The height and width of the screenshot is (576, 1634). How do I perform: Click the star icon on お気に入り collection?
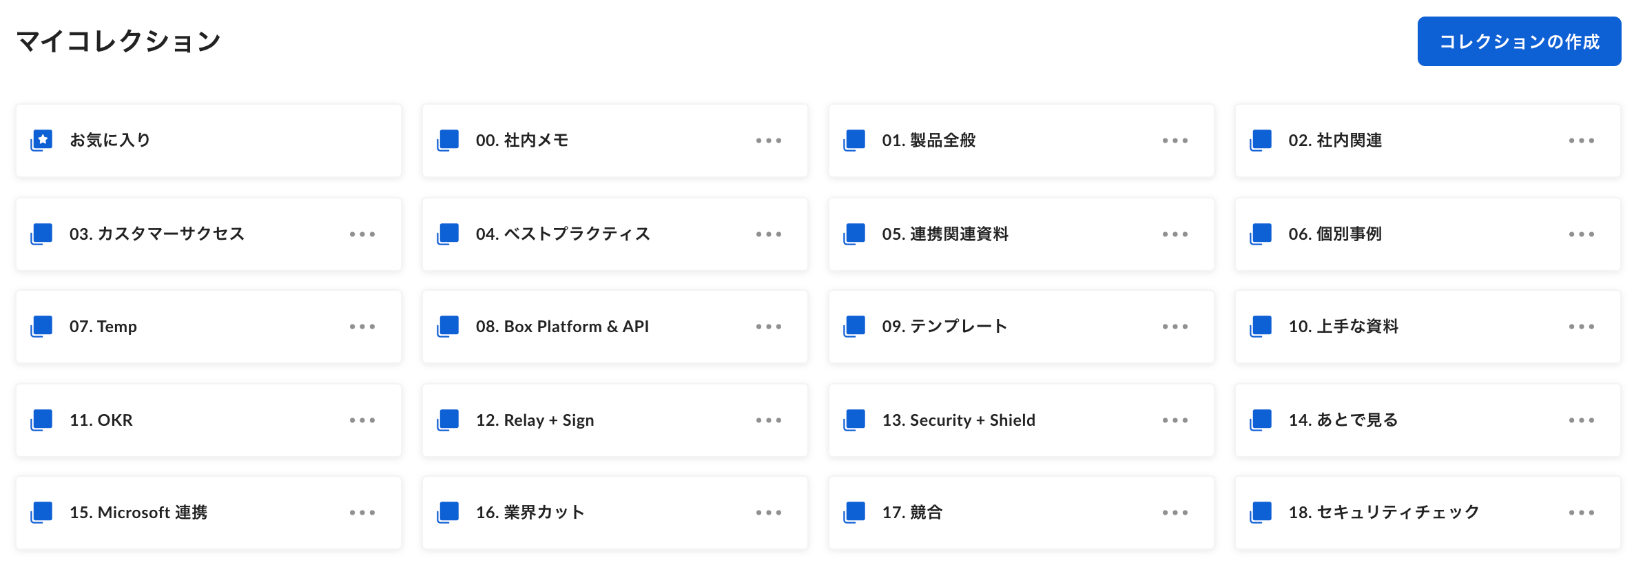coord(43,139)
